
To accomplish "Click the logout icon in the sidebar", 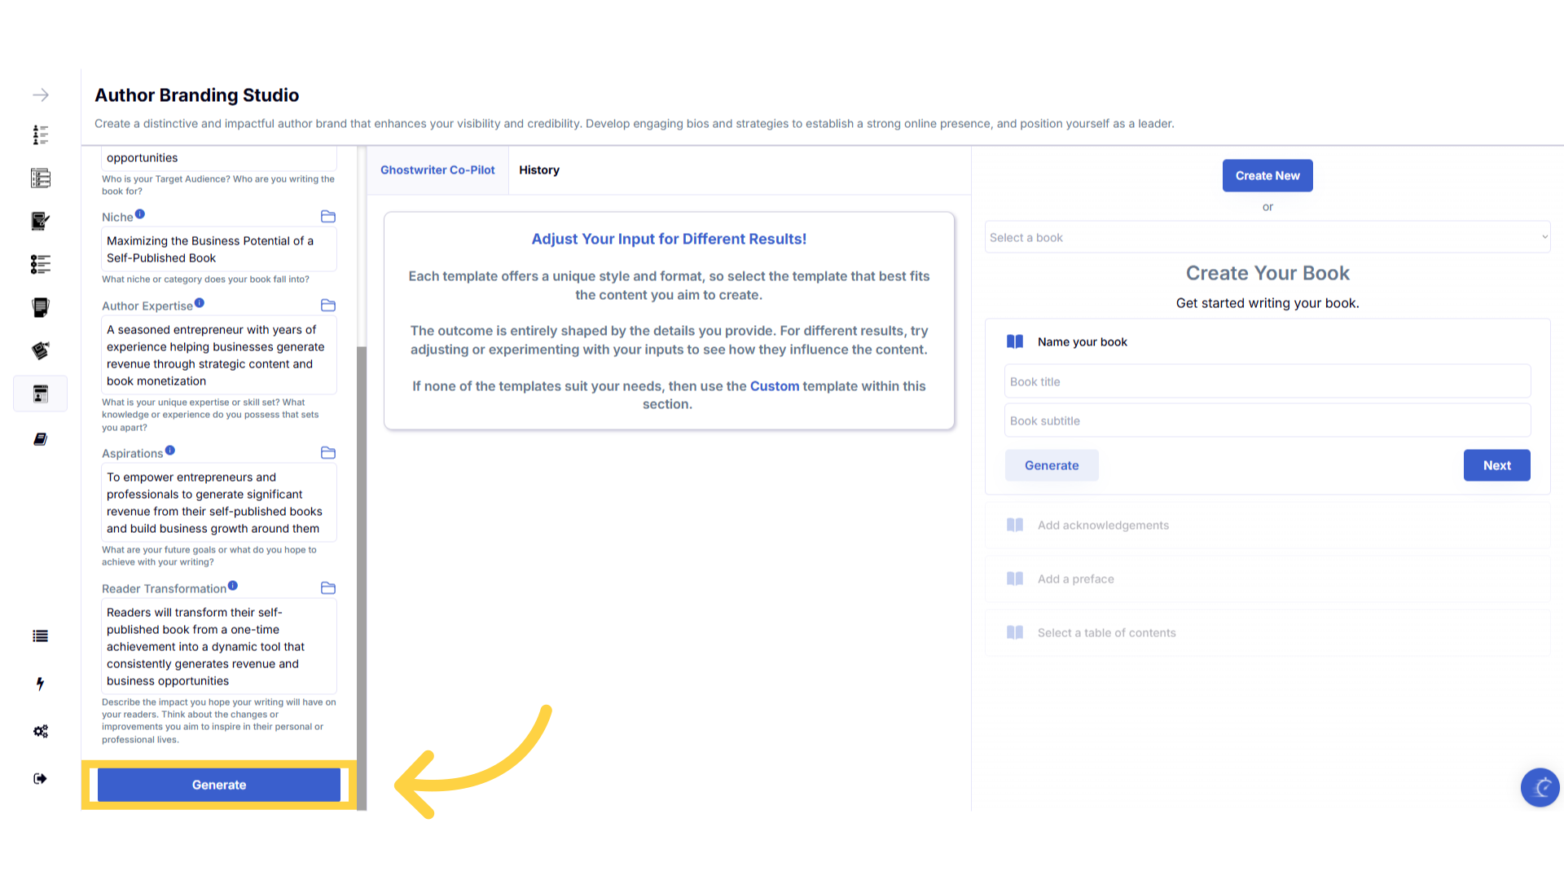I will [40, 779].
